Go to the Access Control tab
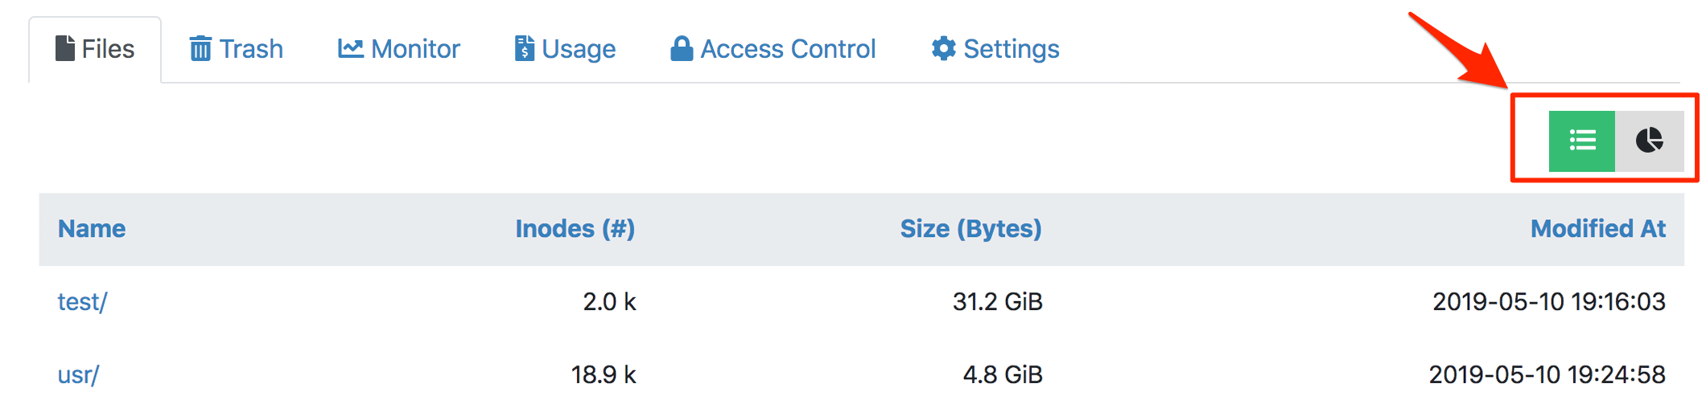 click(788, 49)
